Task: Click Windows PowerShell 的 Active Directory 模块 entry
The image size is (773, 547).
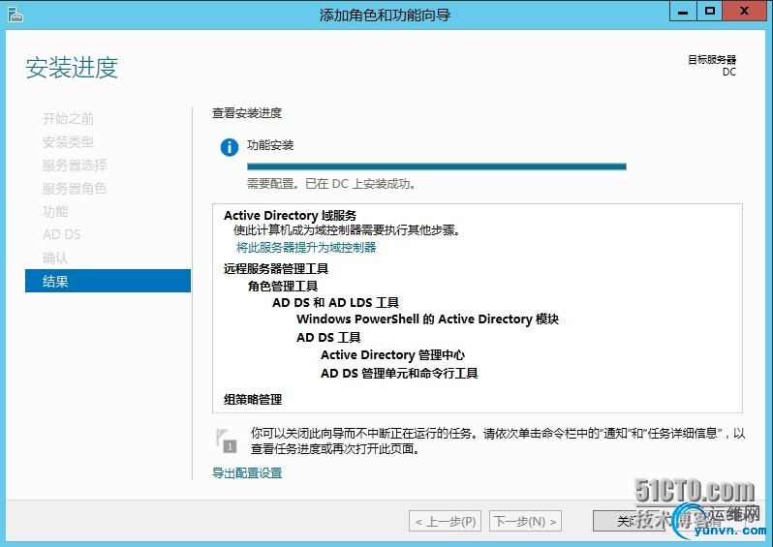Action: coord(427,319)
